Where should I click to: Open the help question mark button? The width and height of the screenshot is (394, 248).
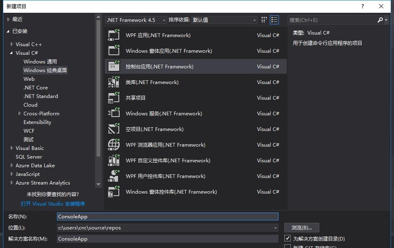pyautogui.click(x=362, y=6)
